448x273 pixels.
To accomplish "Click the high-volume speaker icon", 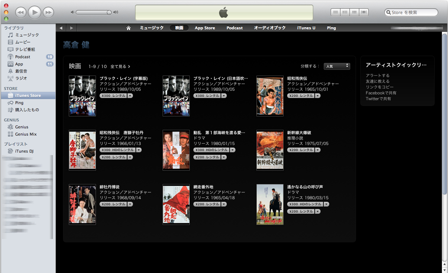I will click(x=116, y=12).
